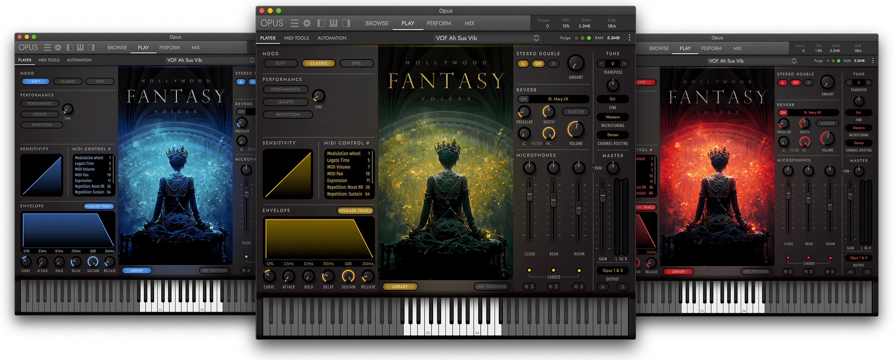Increase the transpose value with the plus stepper in the gold window
Image resolution: width=894 pixels, height=360 pixels.
[624, 64]
